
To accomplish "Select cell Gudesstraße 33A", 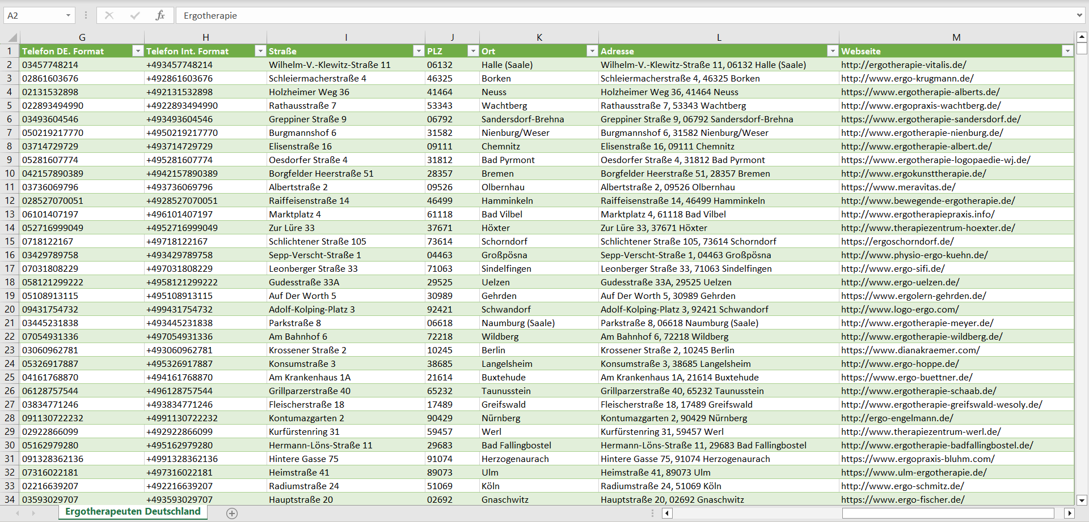I will (x=346, y=282).
